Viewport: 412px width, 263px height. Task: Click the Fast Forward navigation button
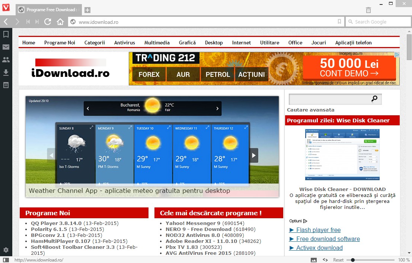coord(37,22)
